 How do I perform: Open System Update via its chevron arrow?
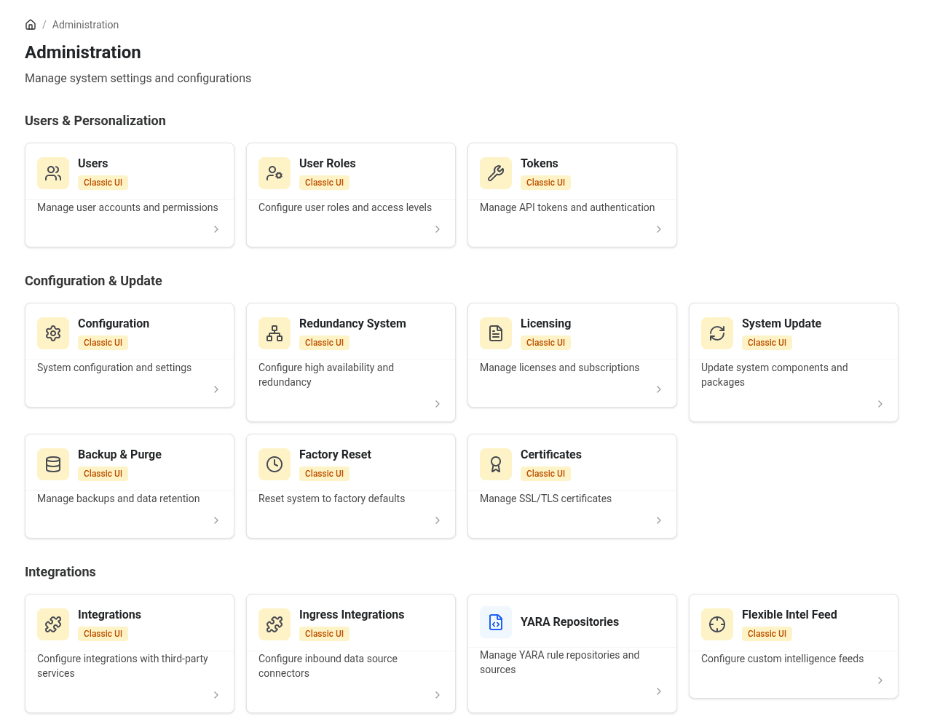[x=880, y=404]
